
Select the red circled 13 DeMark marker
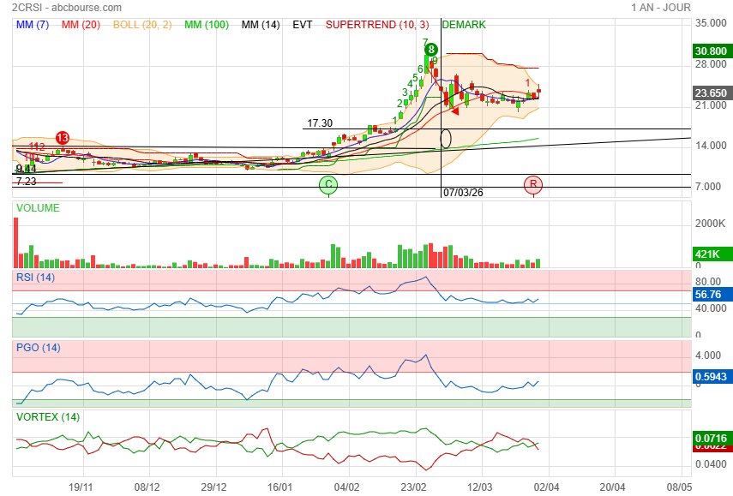coord(63,138)
